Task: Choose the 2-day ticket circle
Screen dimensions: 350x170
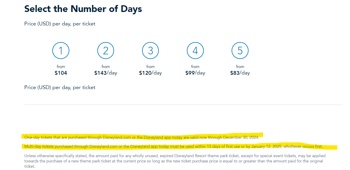Action: (x=106, y=51)
